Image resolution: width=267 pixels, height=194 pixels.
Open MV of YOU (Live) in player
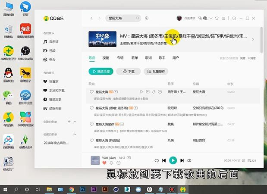point(129,158)
